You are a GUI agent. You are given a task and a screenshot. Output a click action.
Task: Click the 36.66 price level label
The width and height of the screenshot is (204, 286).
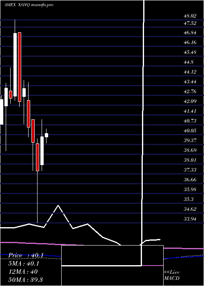pos(190,180)
